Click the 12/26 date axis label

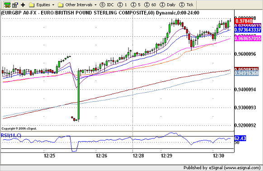pyautogui.click(x=102, y=156)
